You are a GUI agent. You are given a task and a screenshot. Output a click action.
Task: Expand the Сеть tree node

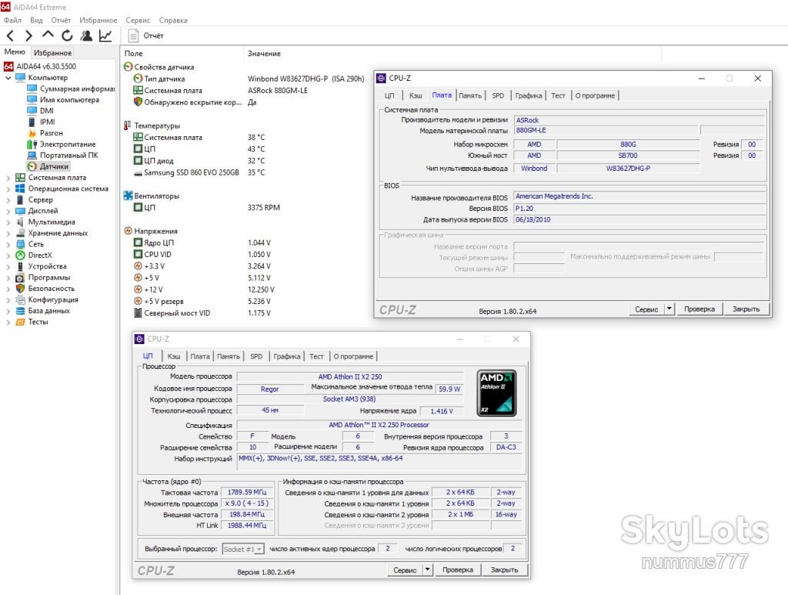[8, 244]
